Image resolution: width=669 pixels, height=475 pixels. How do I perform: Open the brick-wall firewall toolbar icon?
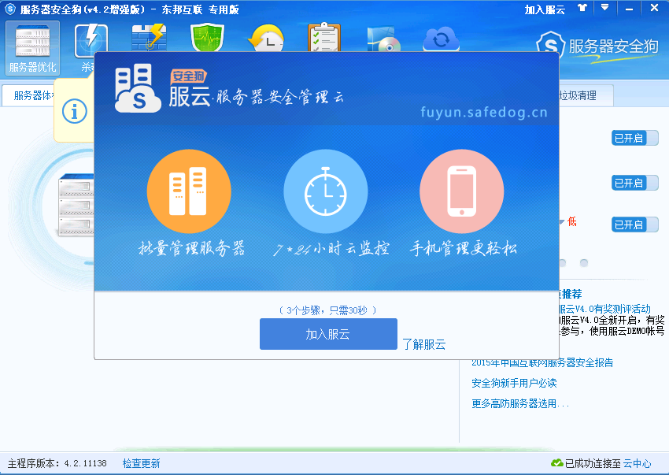(x=149, y=38)
